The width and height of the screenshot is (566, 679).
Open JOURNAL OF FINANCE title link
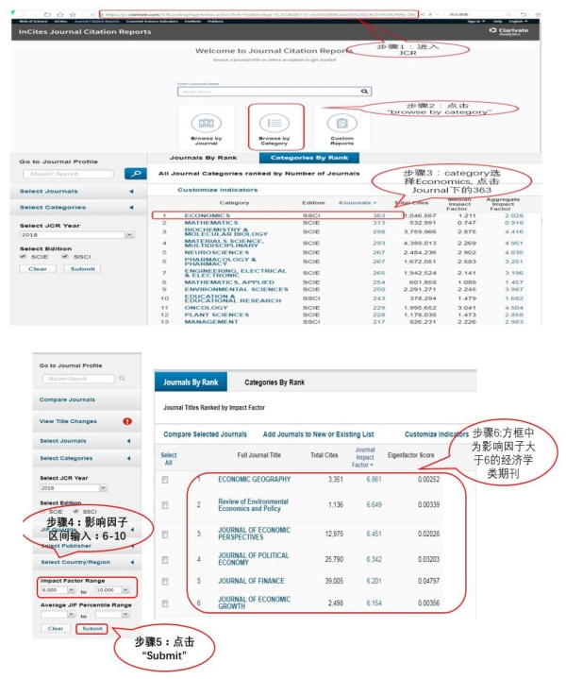coord(251,581)
